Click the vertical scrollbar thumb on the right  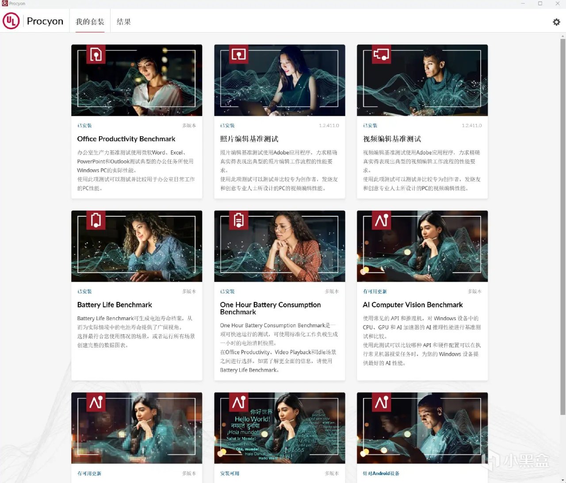pyautogui.click(x=562, y=226)
